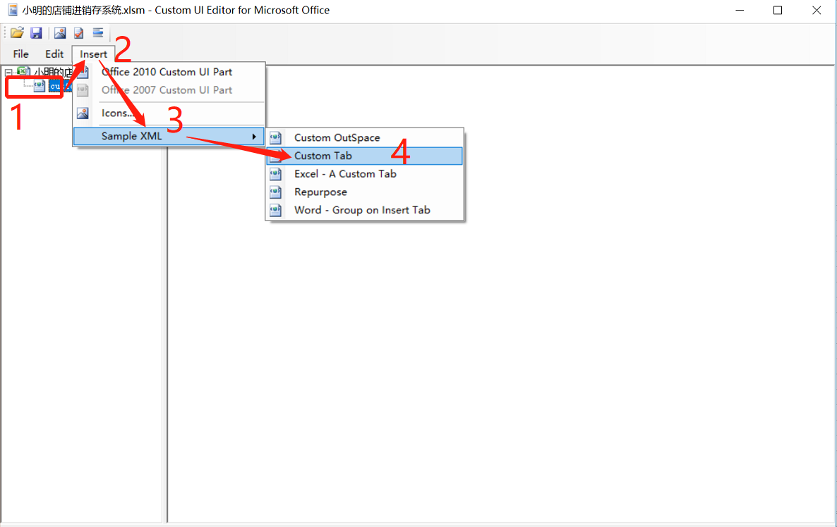Click the icon beside Custom OutSpace
Screen dimensions: 837x527
(x=275, y=138)
